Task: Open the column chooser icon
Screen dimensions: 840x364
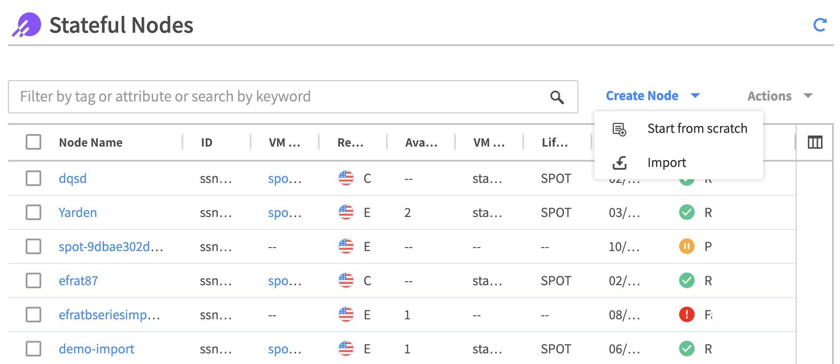Action: coord(815,143)
